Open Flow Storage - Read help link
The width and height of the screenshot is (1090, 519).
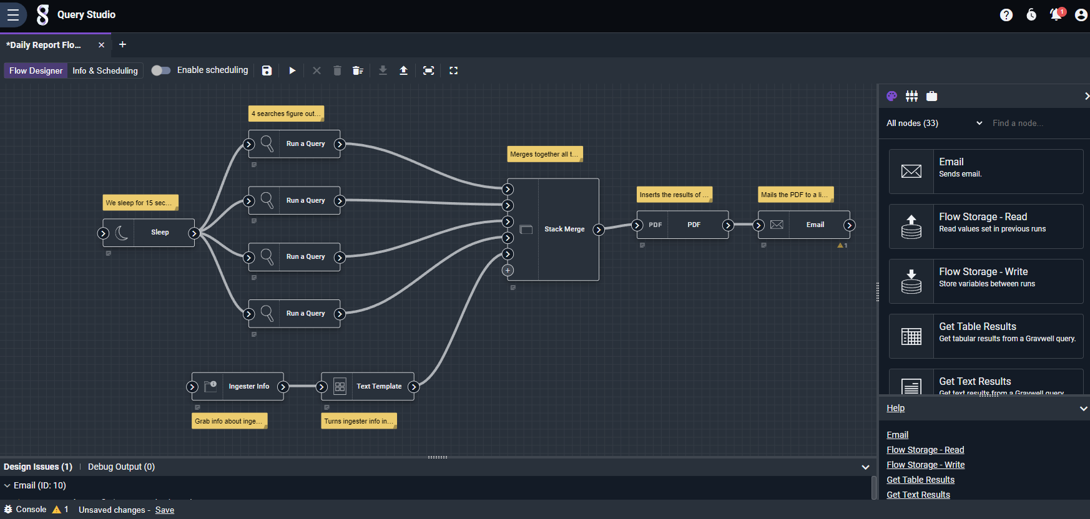(x=925, y=450)
